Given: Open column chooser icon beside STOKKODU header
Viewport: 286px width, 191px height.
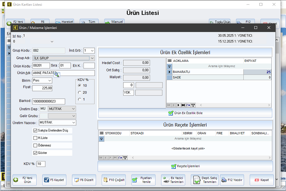Looking at the screenshot, I should (101, 133).
